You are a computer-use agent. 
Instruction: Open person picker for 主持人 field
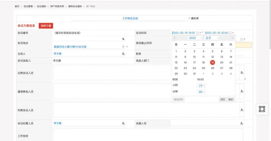pos(123,54)
